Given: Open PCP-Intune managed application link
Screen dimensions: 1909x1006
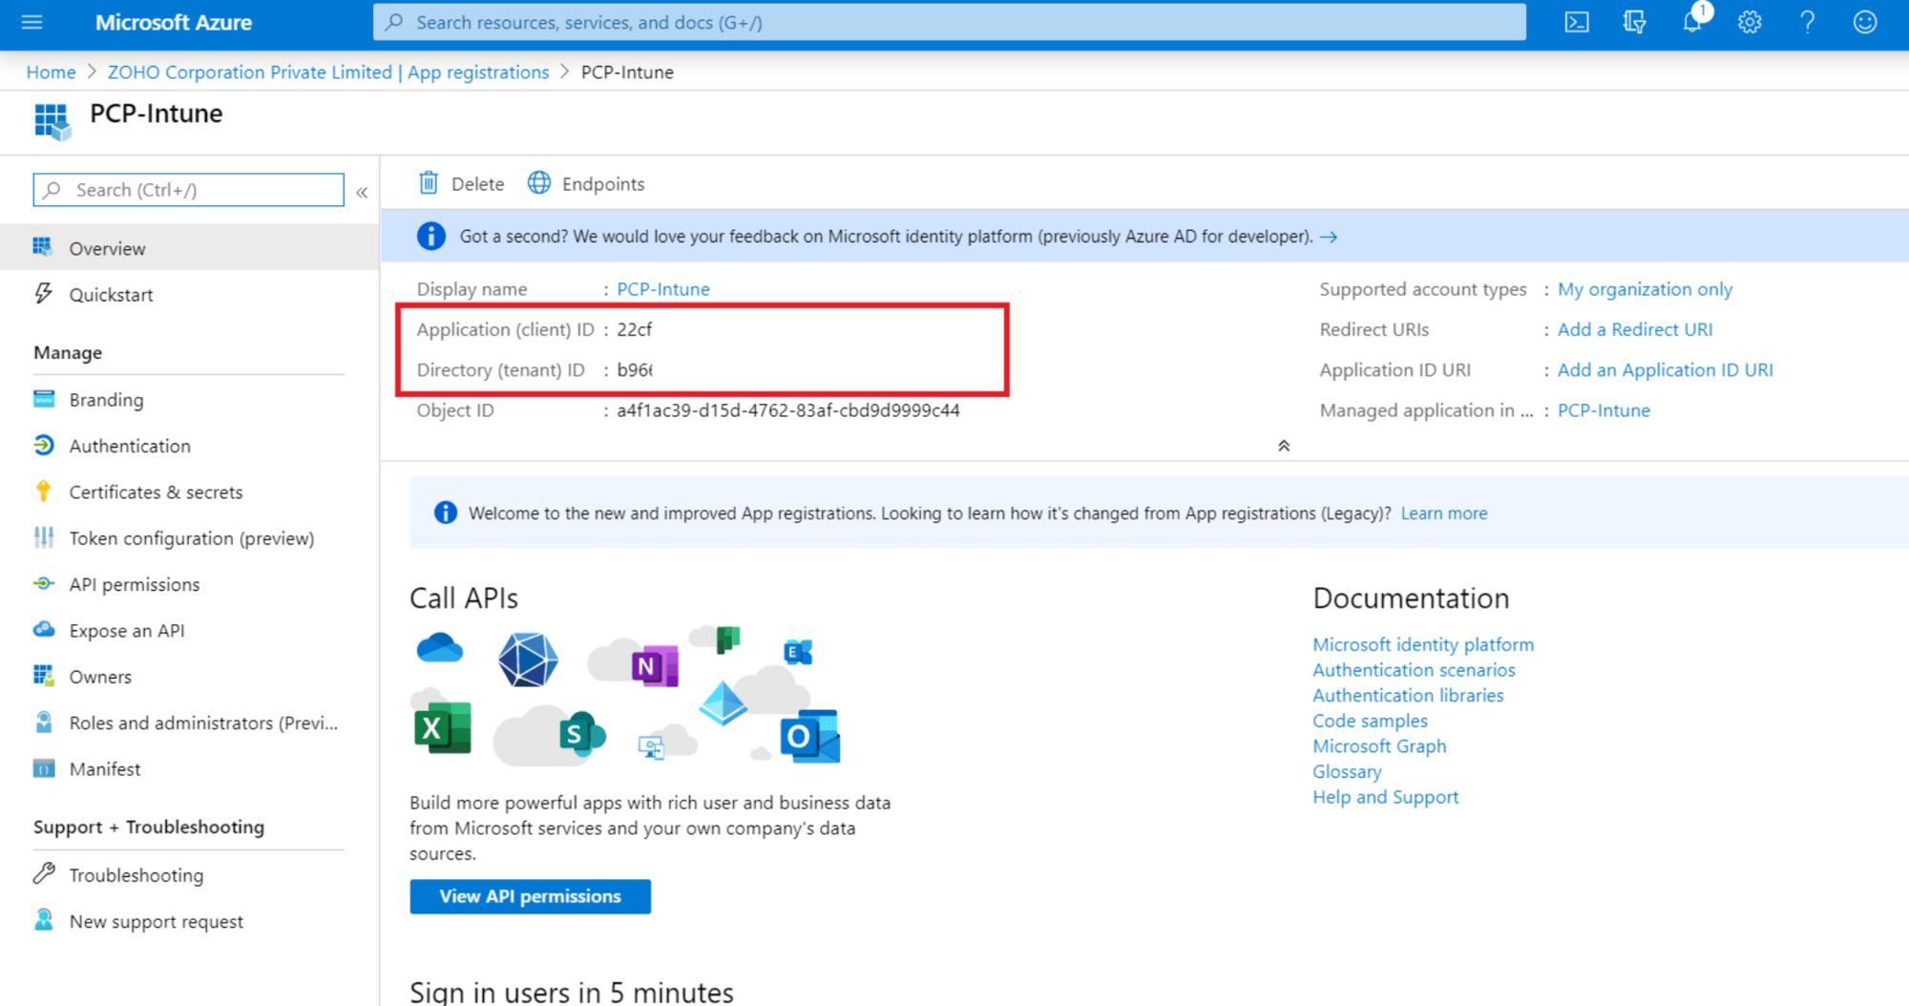Looking at the screenshot, I should (1604, 409).
